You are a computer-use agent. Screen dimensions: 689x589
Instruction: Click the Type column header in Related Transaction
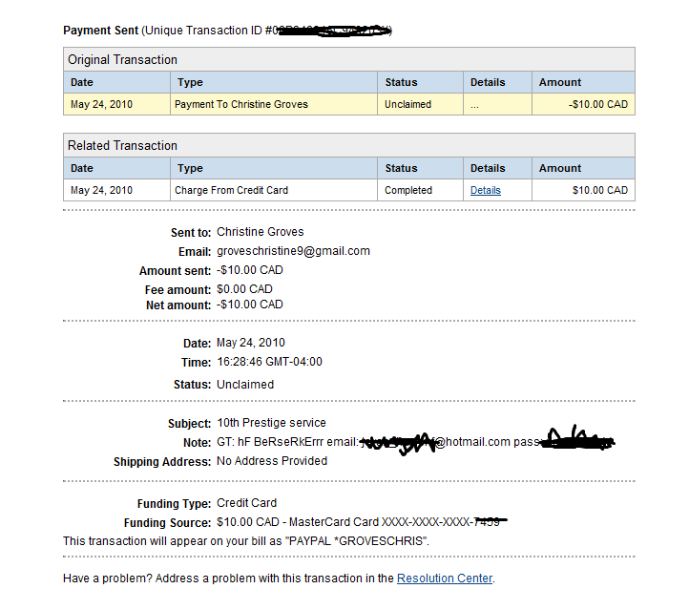[x=190, y=168]
